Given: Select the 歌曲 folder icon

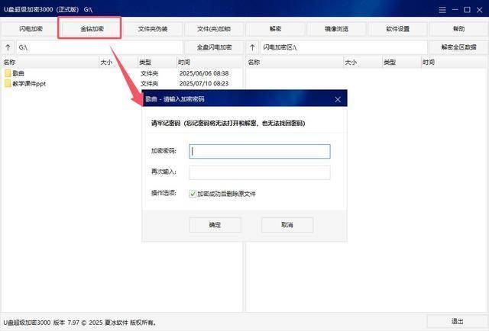Looking at the screenshot, I should click(x=8, y=73).
